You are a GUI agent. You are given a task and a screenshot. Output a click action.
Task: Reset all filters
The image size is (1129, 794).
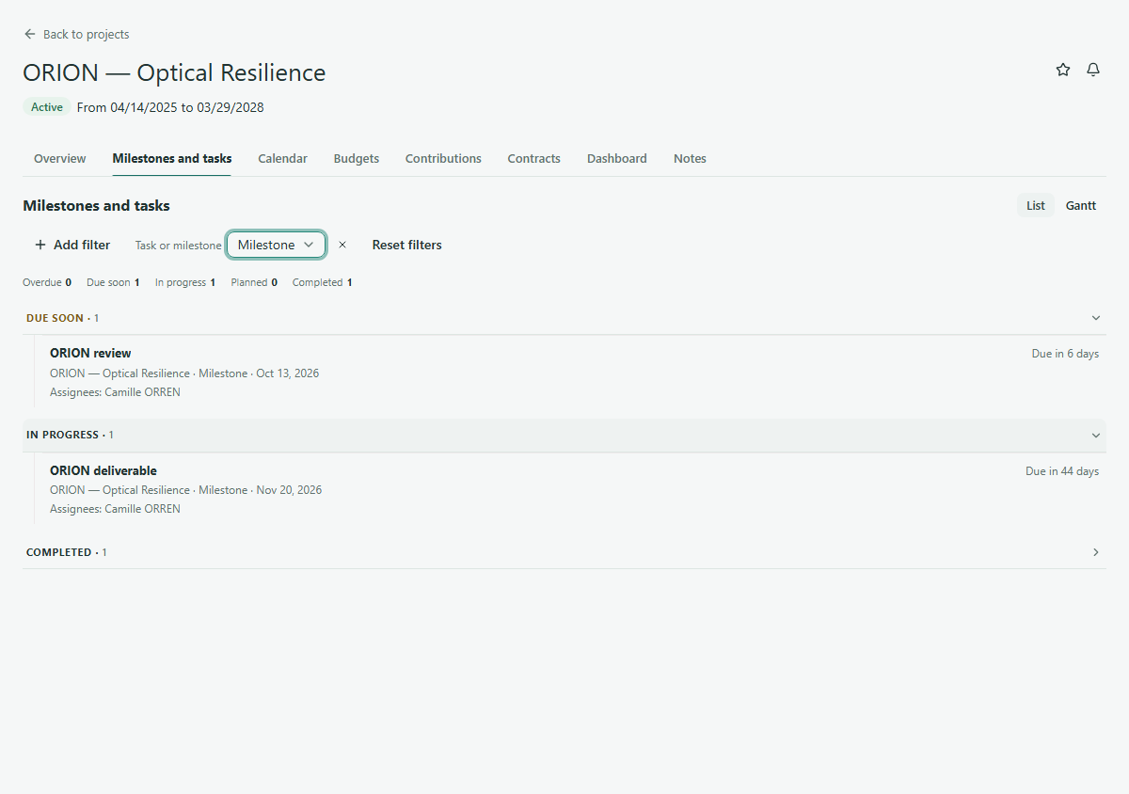coord(406,245)
